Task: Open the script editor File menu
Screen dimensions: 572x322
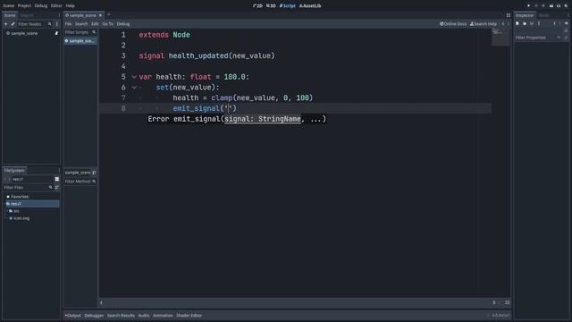Action: (x=68, y=24)
